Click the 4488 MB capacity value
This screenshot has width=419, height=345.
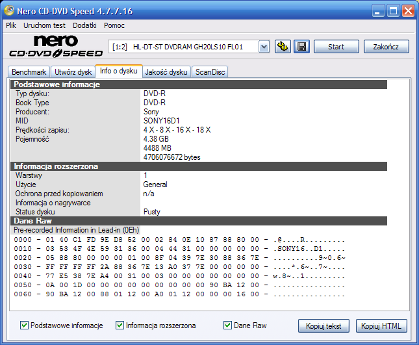pyautogui.click(x=157, y=148)
